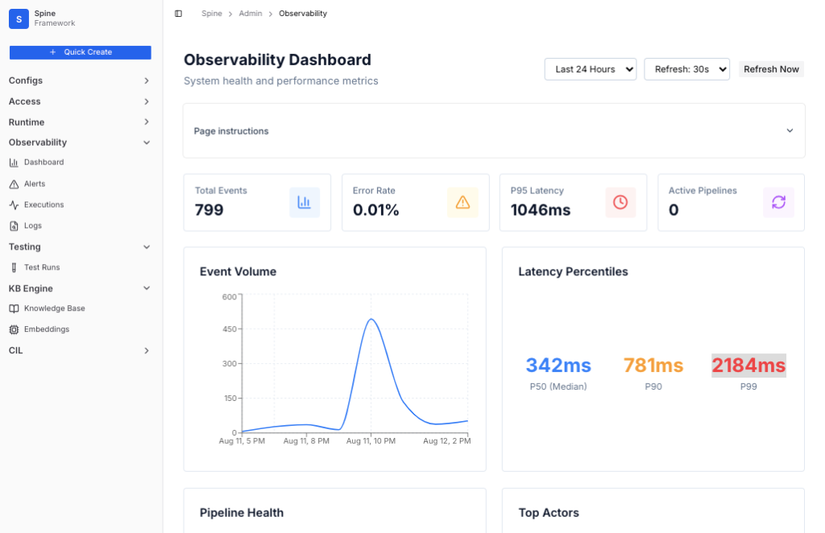The width and height of the screenshot is (825, 533).
Task: Click the Alerts triangle icon
Action: tap(14, 184)
